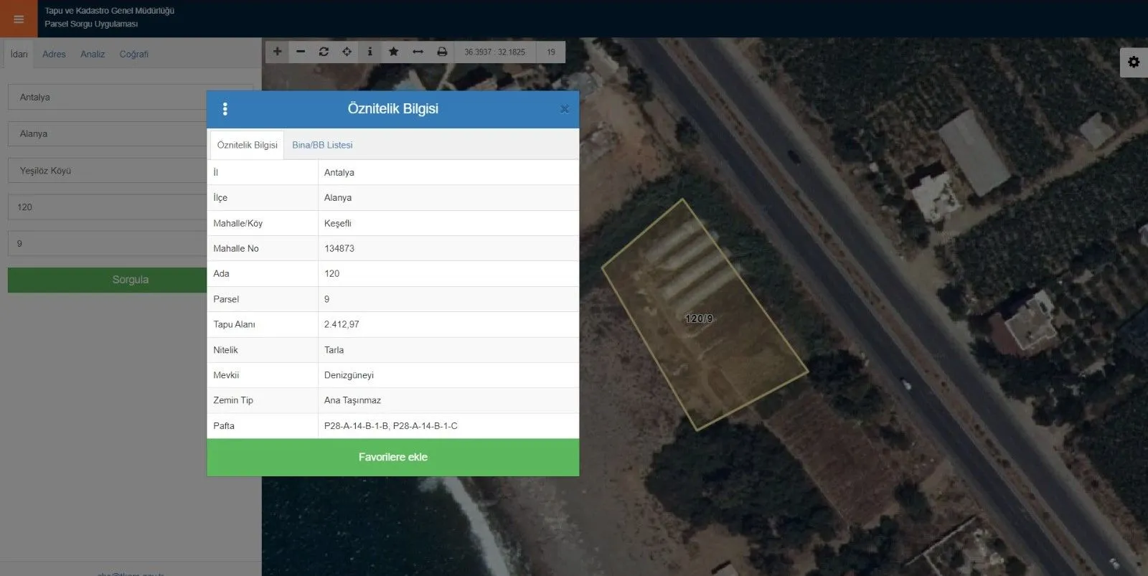Click the zoom level value 19
Screen dimensions: 1148x576
pyautogui.click(x=551, y=52)
